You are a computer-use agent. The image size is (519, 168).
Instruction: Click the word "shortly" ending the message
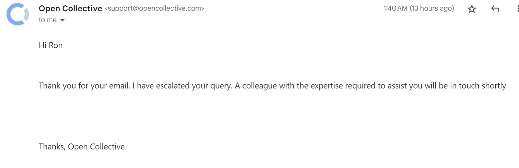[x=494, y=86]
